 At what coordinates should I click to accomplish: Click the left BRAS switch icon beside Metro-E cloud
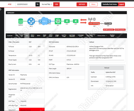(40, 21)
